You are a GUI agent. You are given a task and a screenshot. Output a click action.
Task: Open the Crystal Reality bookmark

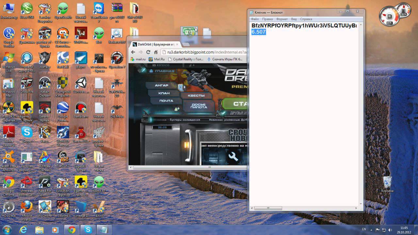click(x=185, y=59)
